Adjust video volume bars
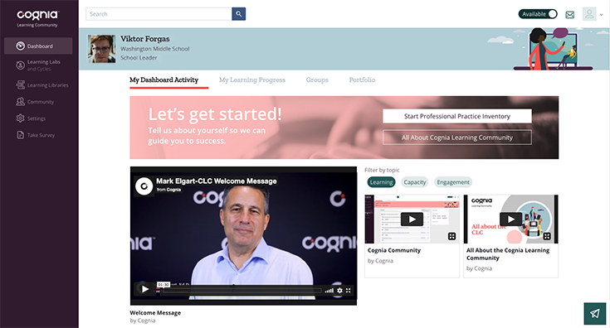This screenshot has width=610, height=328. coord(329,291)
